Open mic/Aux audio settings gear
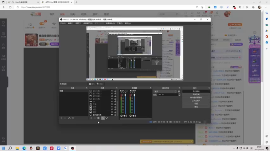270x151 pixels. 122,116
